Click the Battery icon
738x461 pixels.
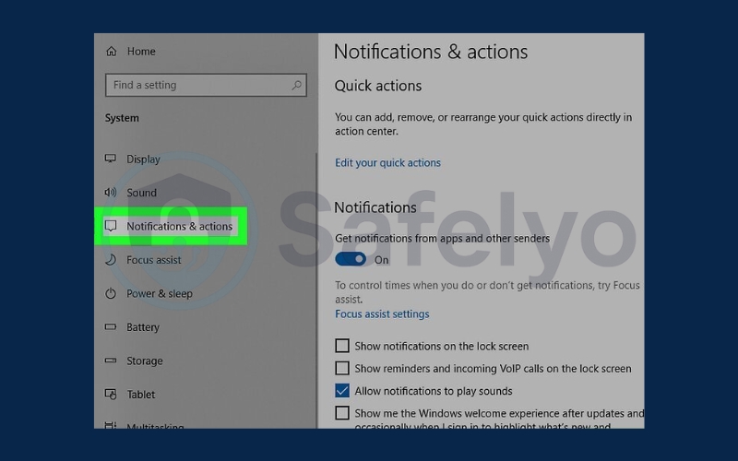(111, 326)
